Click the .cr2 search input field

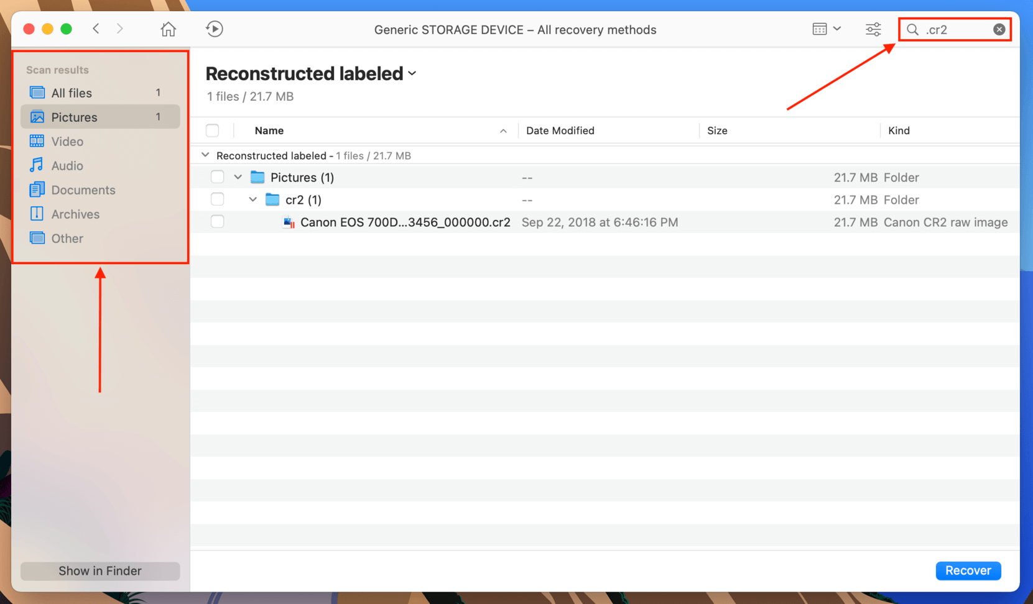[955, 29]
